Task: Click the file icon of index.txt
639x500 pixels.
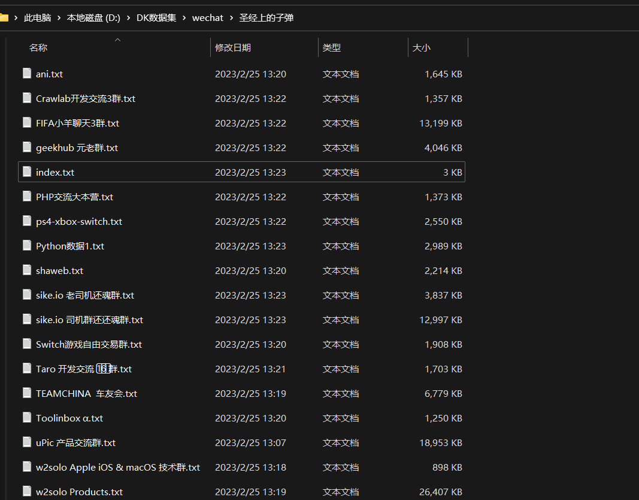Action: (26, 172)
